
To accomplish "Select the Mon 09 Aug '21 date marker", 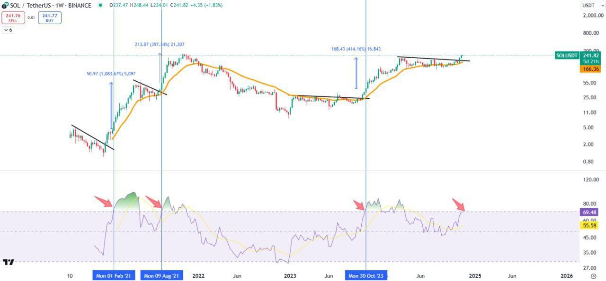I will [x=162, y=275].
